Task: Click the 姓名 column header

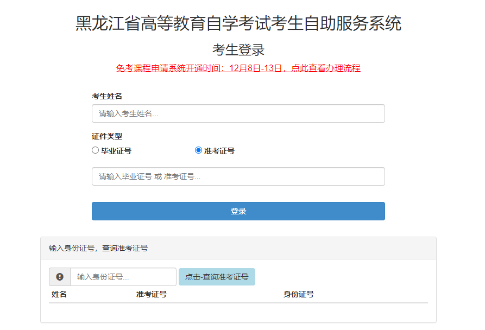Action: coord(59,294)
